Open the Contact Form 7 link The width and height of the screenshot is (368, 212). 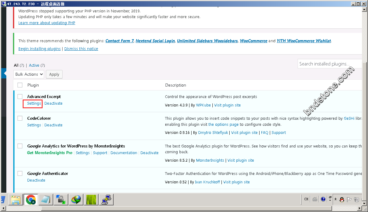pos(120,41)
